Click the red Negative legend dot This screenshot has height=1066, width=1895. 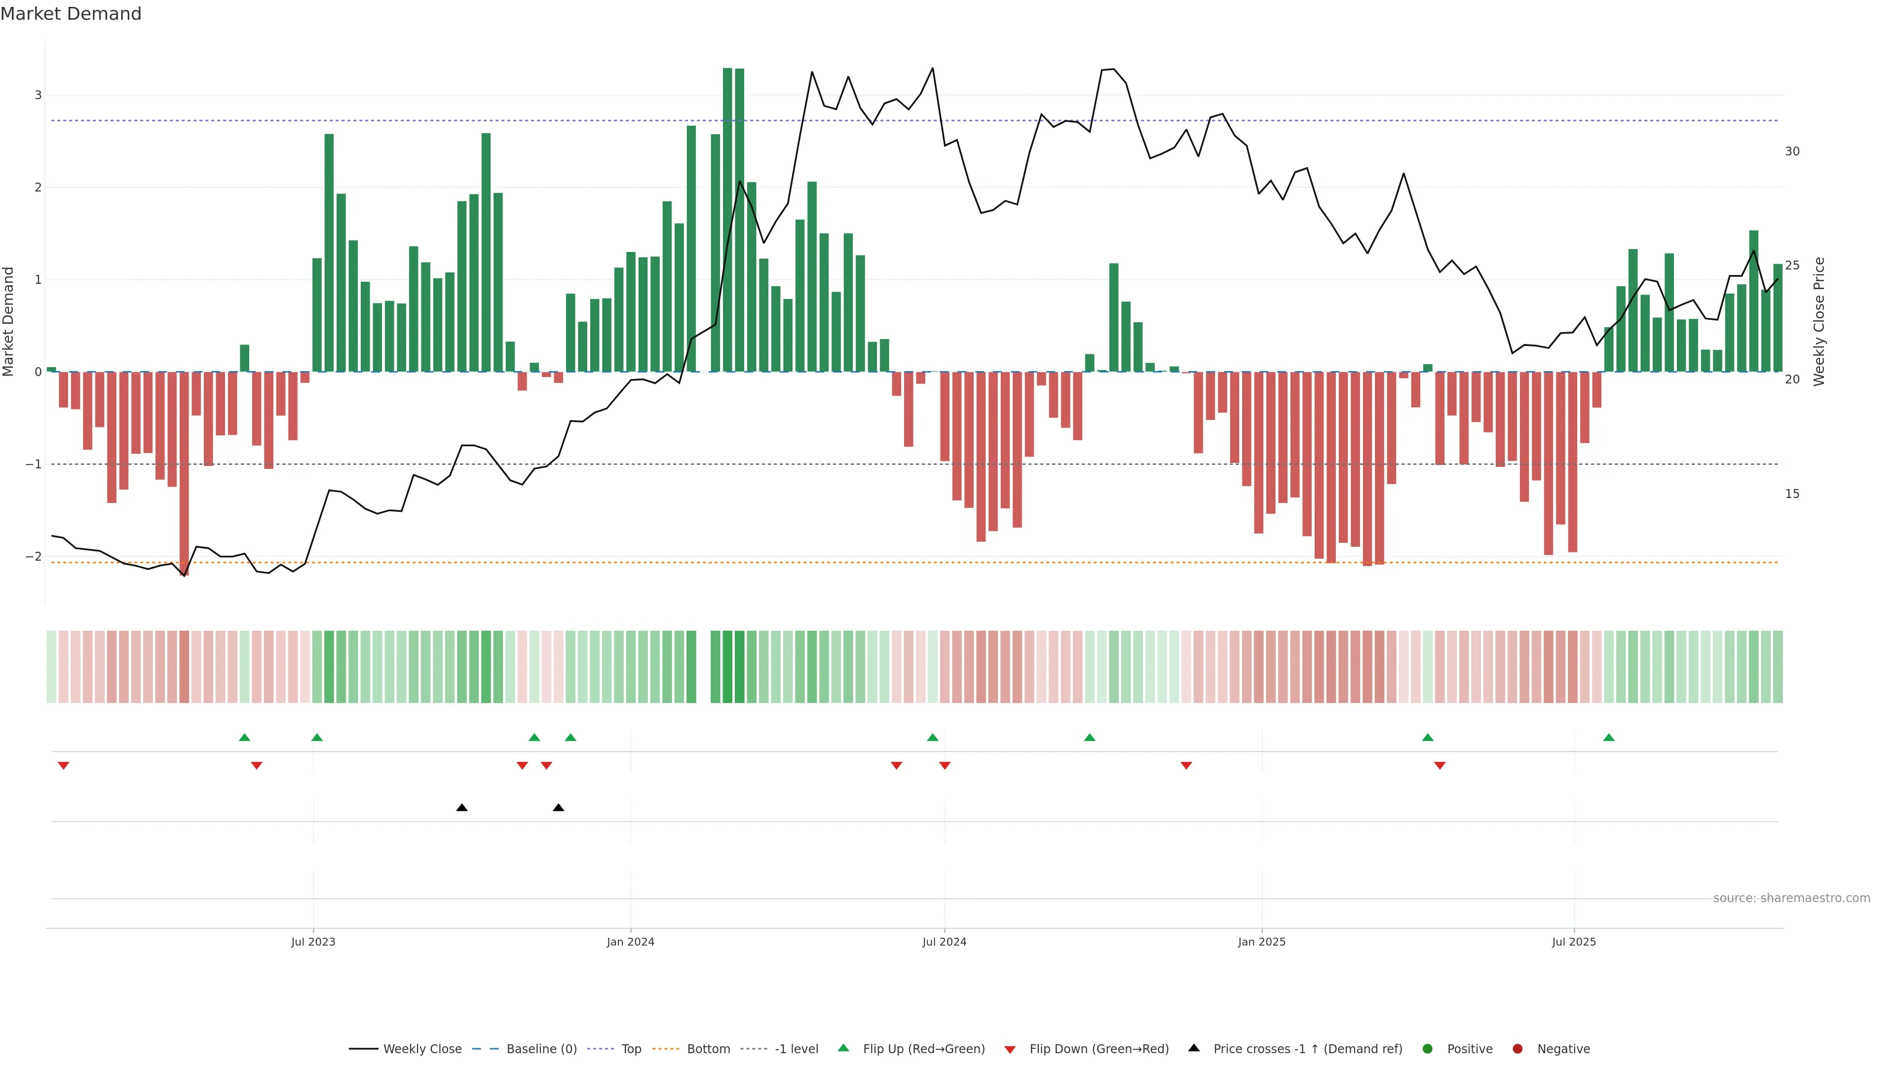point(1517,1049)
